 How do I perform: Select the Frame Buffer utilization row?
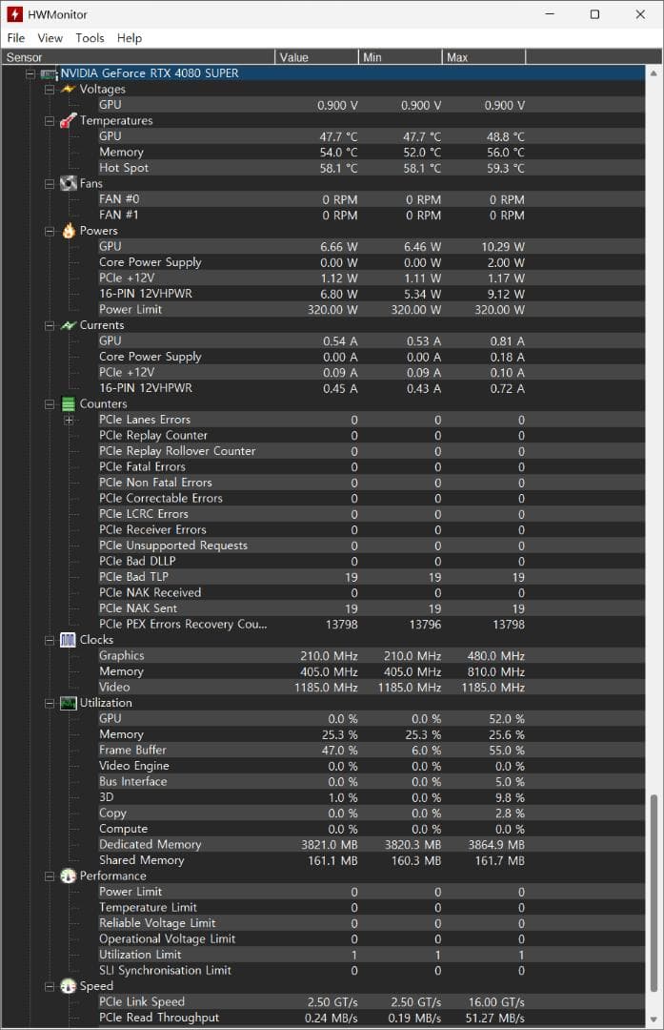(x=371, y=751)
